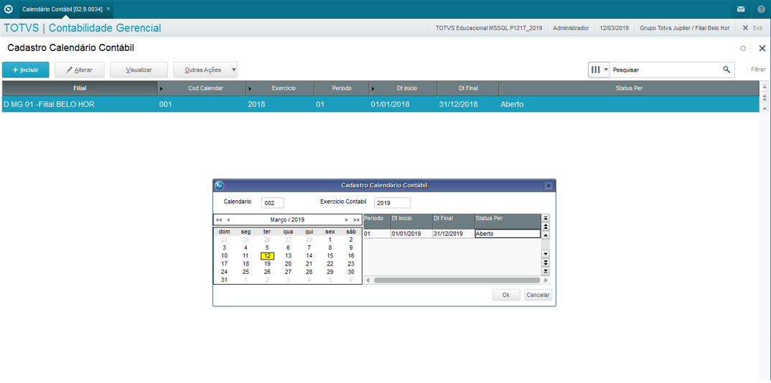
Task: Click the Alterar button
Action: pos(79,70)
